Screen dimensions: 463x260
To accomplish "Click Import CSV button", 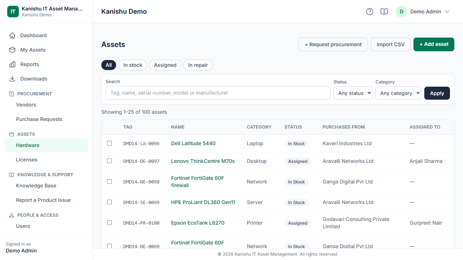I will point(391,44).
